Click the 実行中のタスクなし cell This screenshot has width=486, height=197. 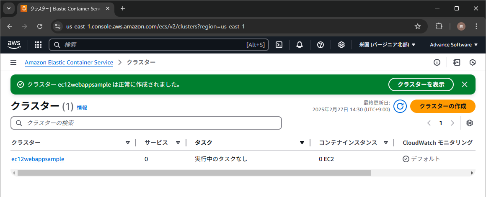coord(221,159)
